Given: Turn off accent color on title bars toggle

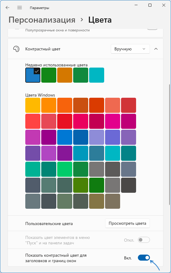Looking at the screenshot, I should (x=144, y=258).
